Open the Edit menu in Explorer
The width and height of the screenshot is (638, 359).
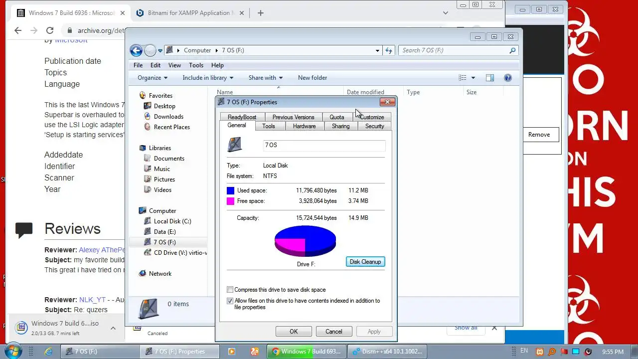point(156,65)
